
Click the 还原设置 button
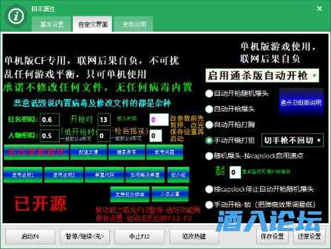point(309,236)
